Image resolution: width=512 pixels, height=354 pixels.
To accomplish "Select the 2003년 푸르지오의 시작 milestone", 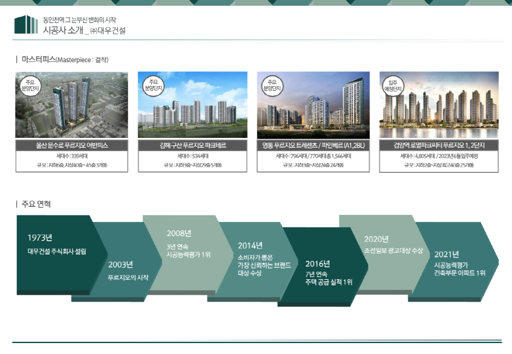I will 128,271.
